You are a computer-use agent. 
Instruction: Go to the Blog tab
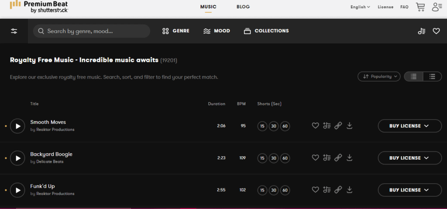click(243, 7)
